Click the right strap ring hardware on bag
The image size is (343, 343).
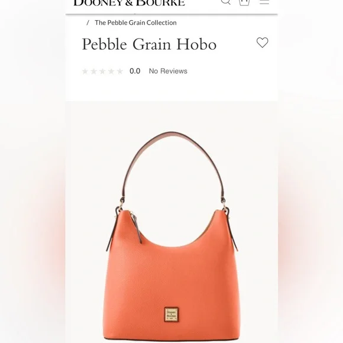coord(225,207)
